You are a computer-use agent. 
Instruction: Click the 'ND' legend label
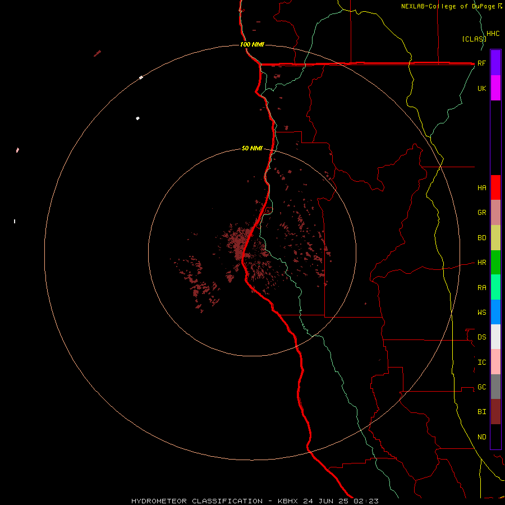tap(481, 437)
